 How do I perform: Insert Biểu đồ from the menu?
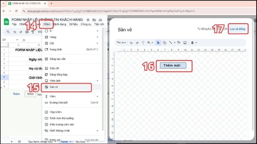[x=72, y=68]
